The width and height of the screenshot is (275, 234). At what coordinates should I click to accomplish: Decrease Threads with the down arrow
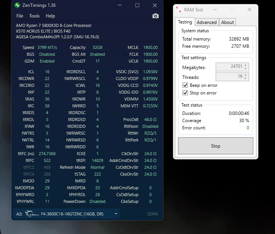coord(246,79)
